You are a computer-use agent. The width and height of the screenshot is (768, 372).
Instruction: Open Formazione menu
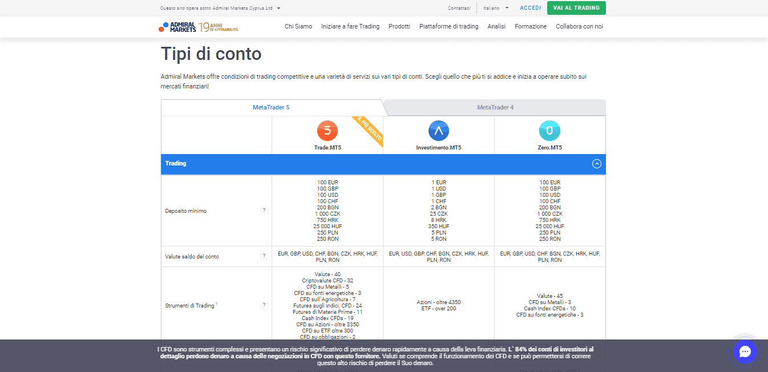[531, 26]
